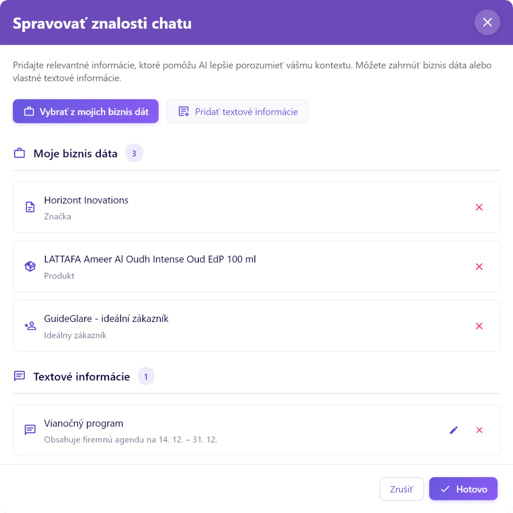Remove Horizont Inovations with the red X
The height and width of the screenshot is (513, 513).
pos(479,207)
